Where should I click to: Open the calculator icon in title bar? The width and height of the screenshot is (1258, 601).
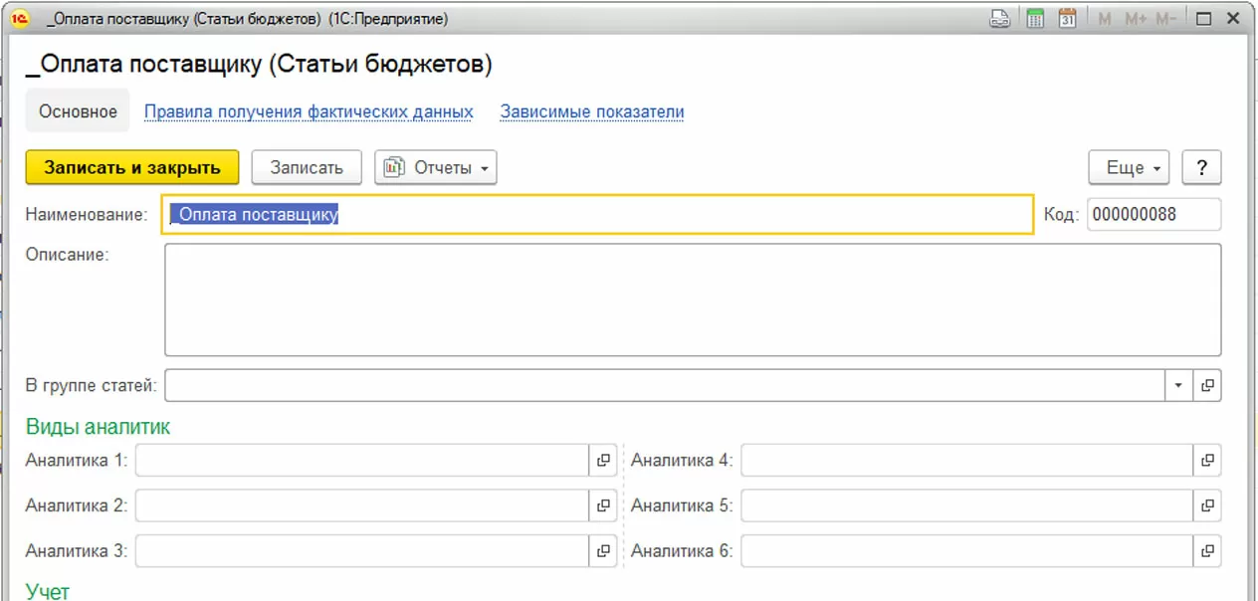(1035, 19)
